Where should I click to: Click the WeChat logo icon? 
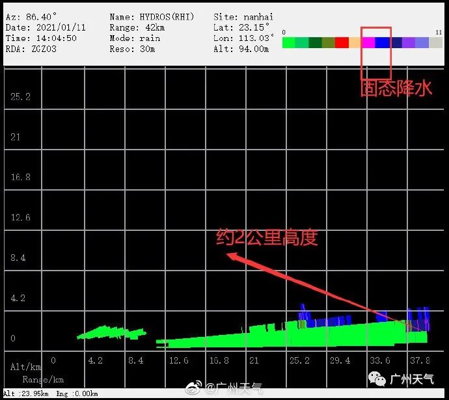click(377, 379)
